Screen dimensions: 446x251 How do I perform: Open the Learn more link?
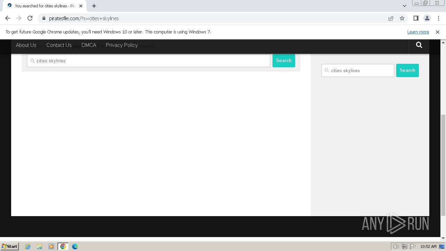[x=418, y=32]
